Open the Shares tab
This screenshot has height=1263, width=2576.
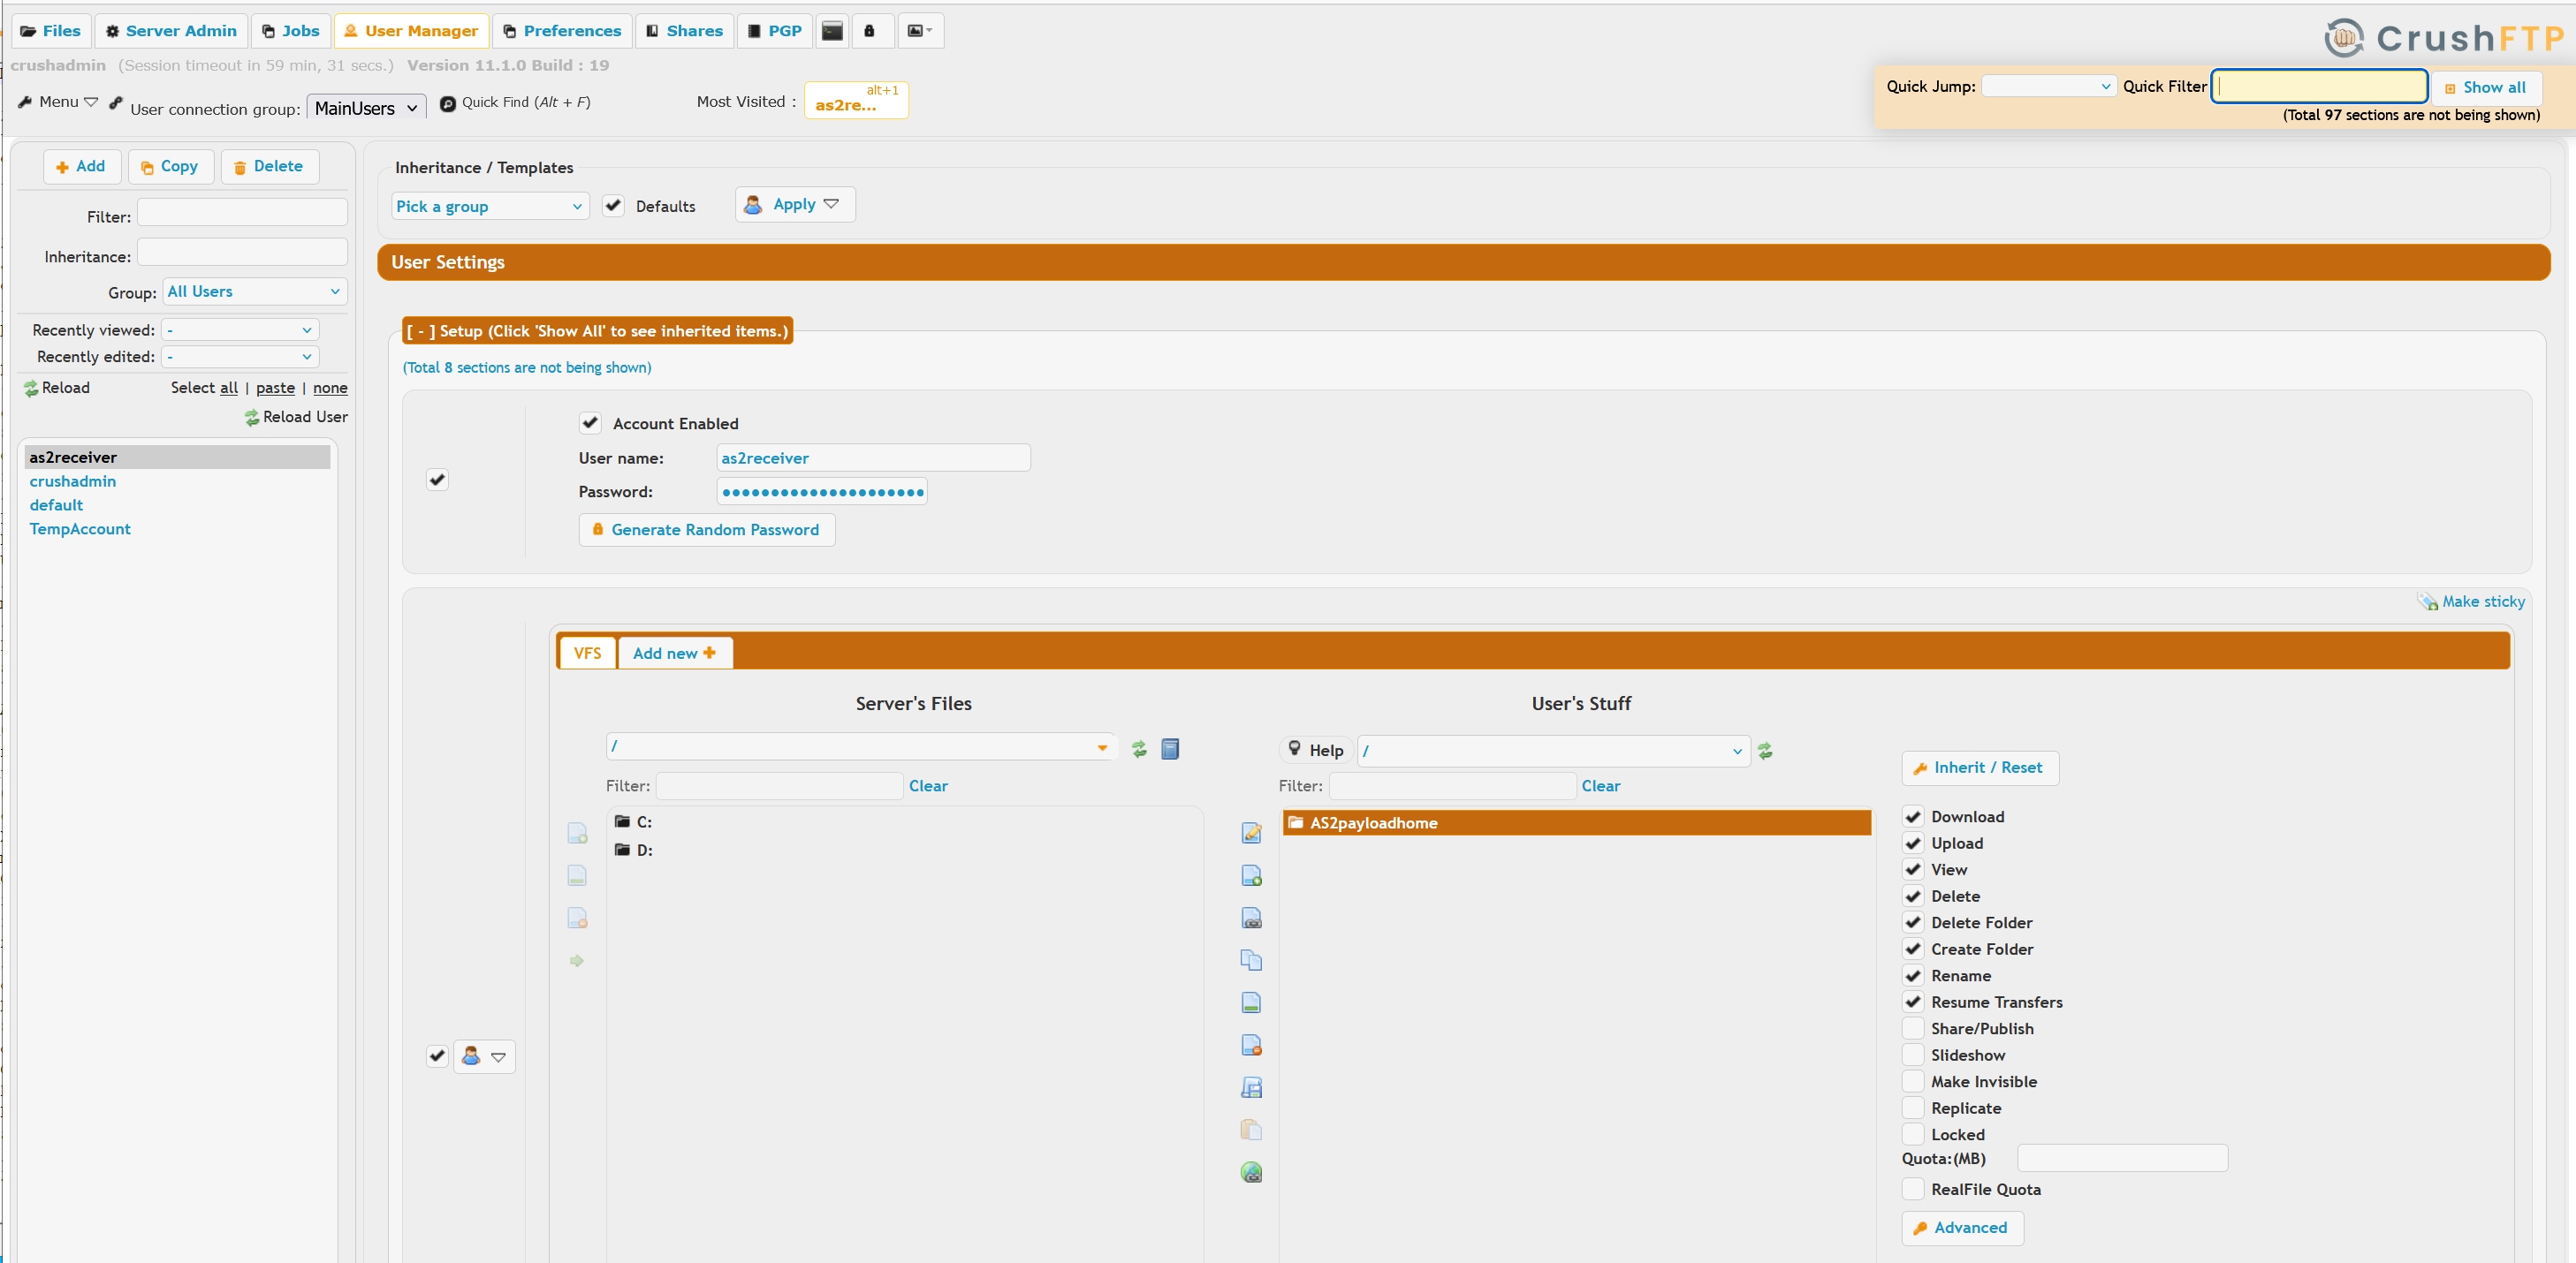pos(685,31)
